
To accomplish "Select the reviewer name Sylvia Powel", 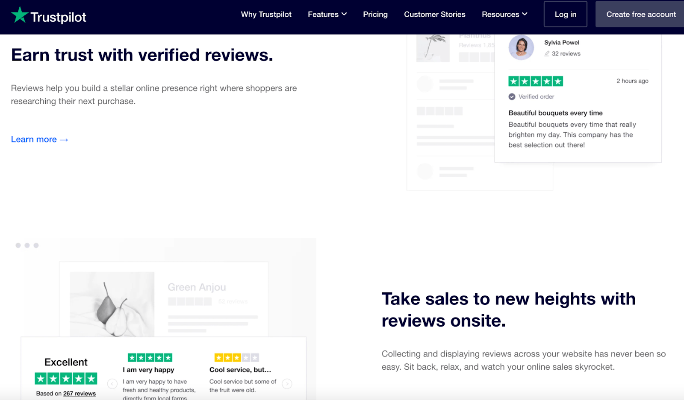I will (561, 43).
